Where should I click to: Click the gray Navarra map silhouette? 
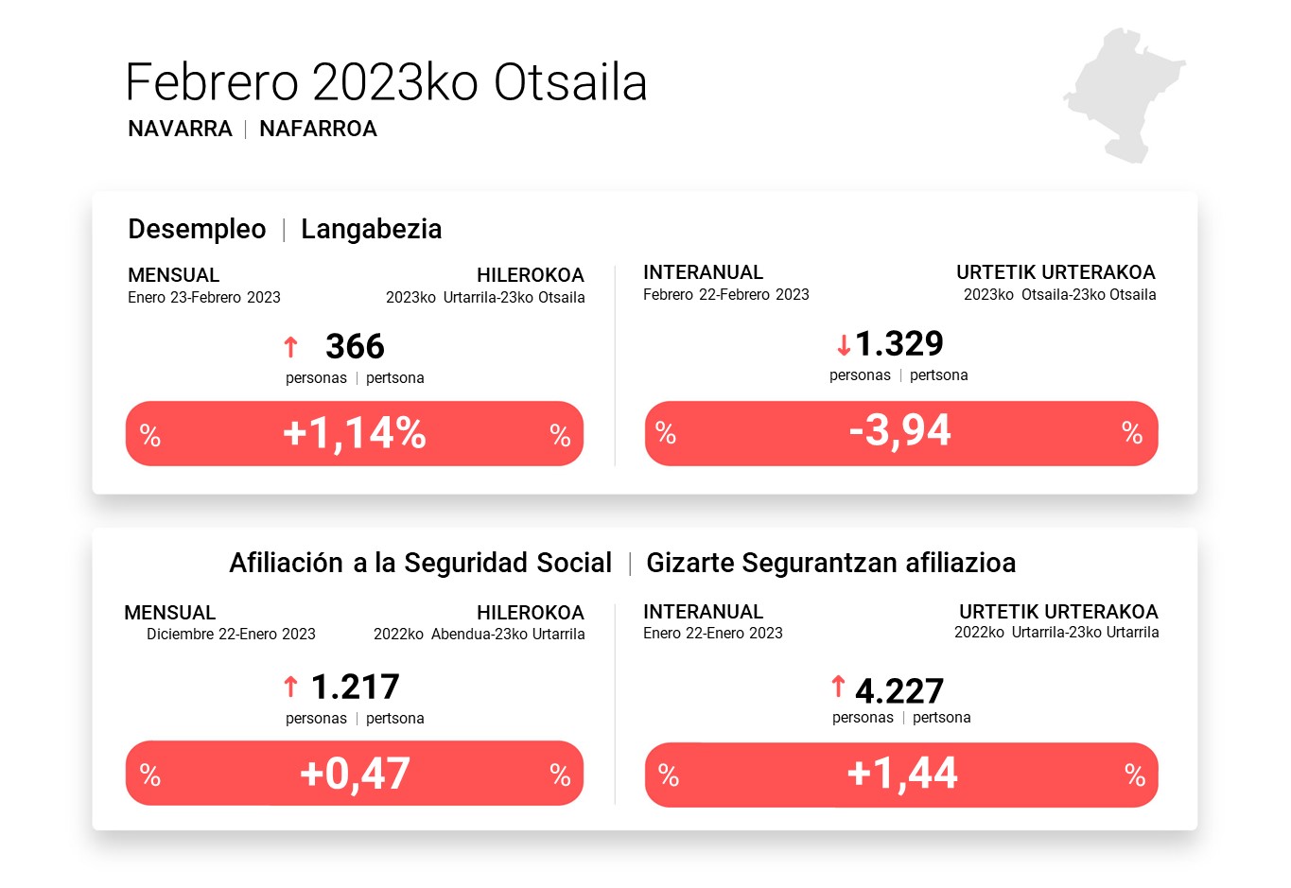click(x=1122, y=93)
